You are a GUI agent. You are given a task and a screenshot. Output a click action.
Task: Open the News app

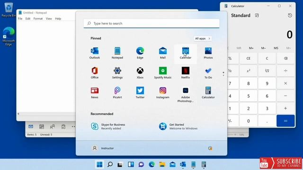[95, 93]
